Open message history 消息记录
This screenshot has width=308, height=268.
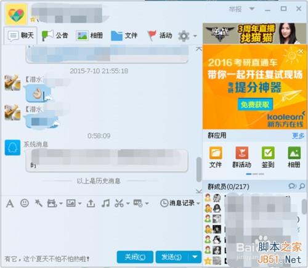[177, 203]
